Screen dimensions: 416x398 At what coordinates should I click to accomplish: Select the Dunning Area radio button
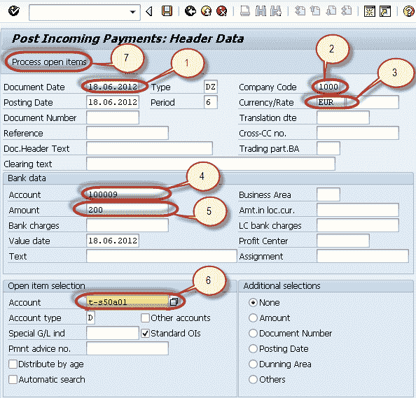click(253, 364)
